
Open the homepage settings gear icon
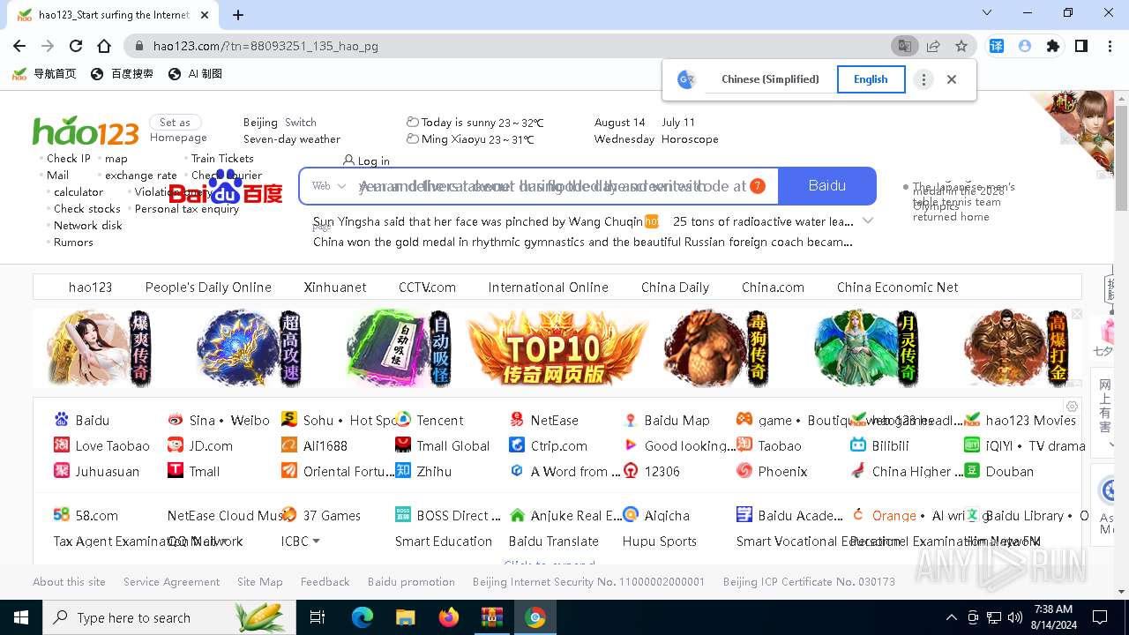(1072, 407)
